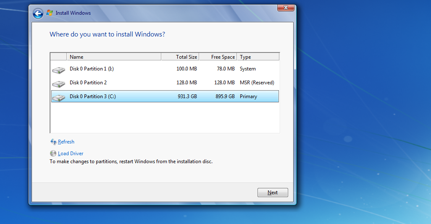
Task: Select Disk 0 Partition 3 (C:) row
Action: coord(165,96)
